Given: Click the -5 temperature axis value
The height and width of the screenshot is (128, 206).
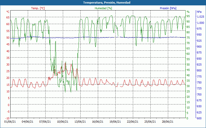Looking at the screenshot, I should pos(8,112).
